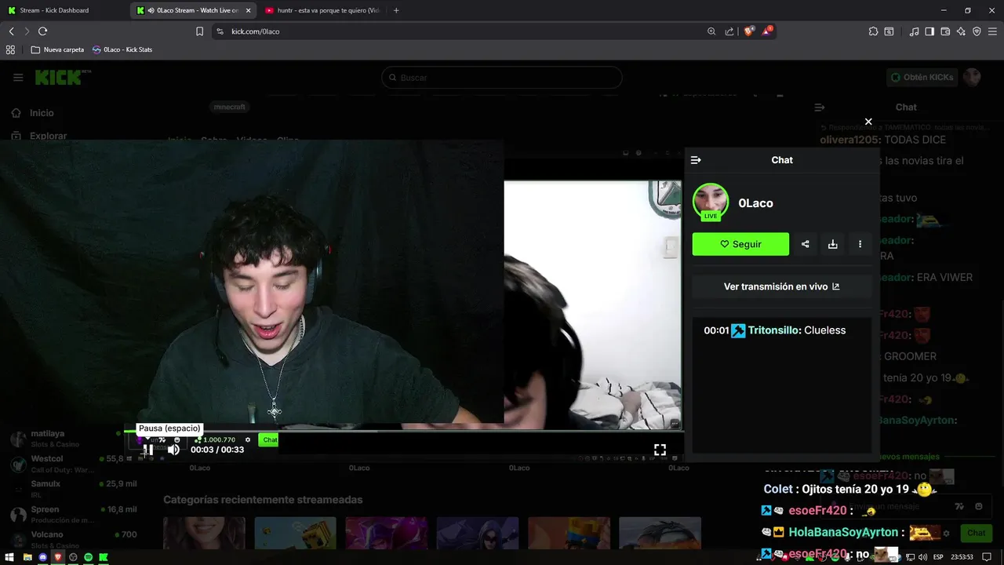Click the green Chat send button
The width and height of the screenshot is (1004, 565).
976,533
